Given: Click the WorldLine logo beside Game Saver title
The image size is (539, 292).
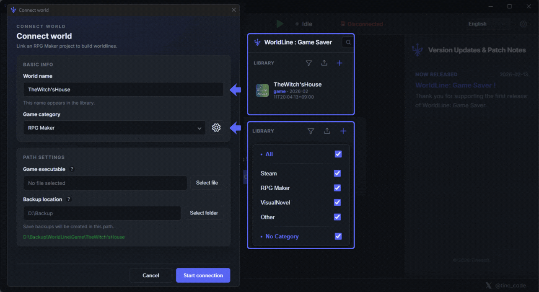Looking at the screenshot, I should click(x=257, y=42).
